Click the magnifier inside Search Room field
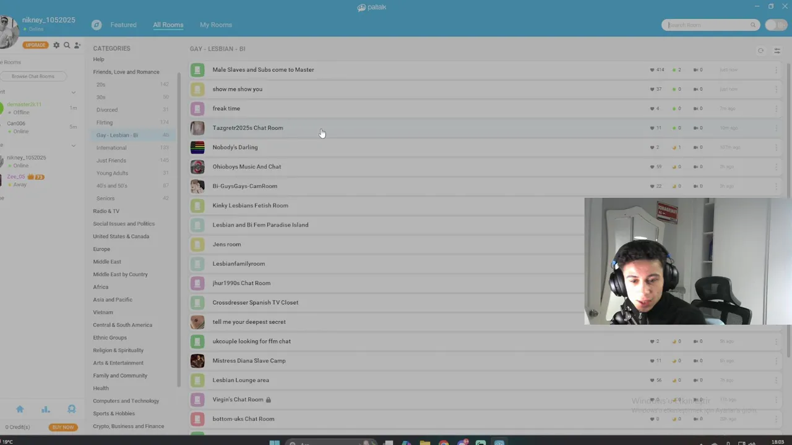 tap(753, 25)
